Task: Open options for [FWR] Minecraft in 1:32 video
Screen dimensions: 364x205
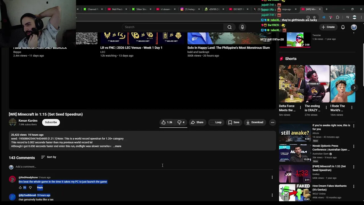Action: pos(354,167)
